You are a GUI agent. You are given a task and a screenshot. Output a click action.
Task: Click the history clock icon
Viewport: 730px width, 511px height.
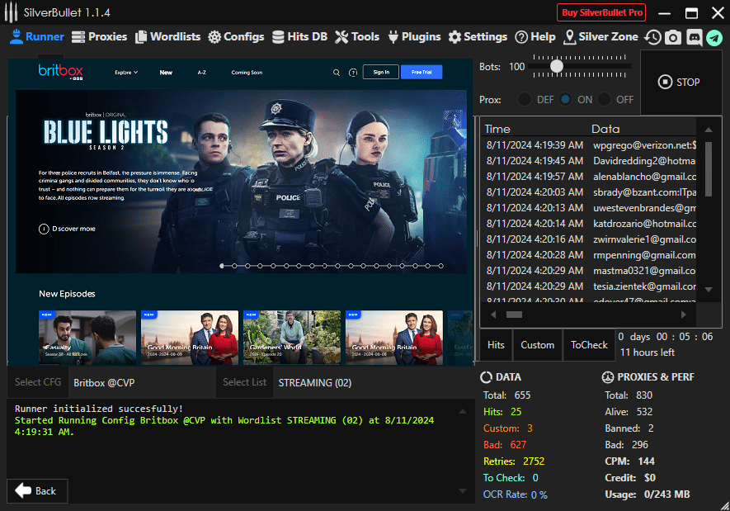point(652,37)
